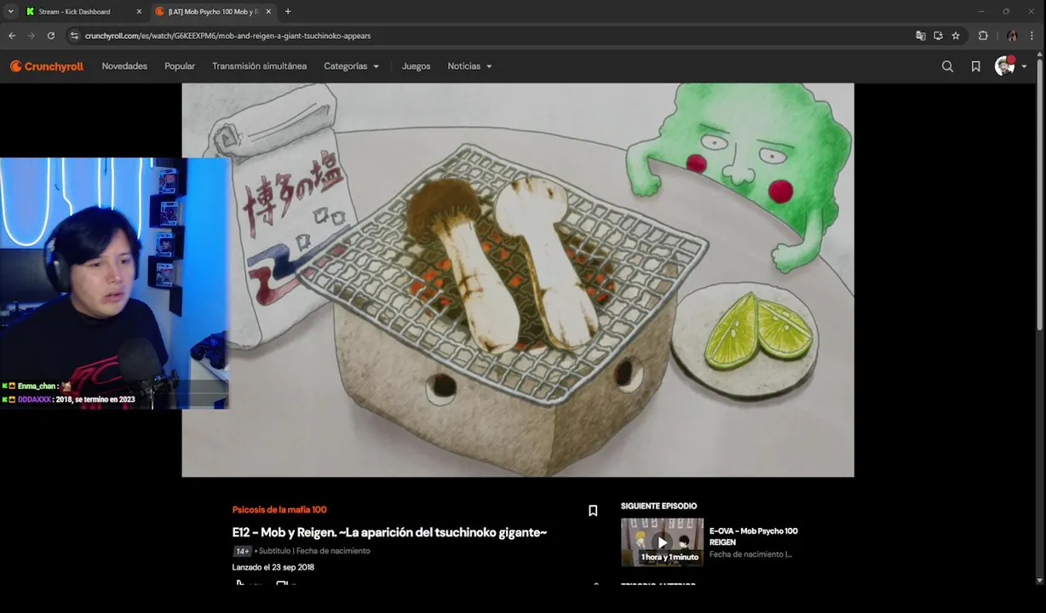
Task: Expand the Noticias dropdown
Action: [x=469, y=66]
